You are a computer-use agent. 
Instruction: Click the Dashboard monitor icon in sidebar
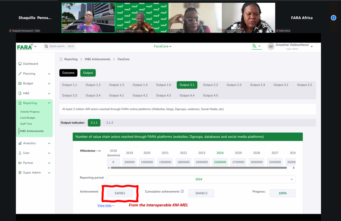click(x=20, y=64)
